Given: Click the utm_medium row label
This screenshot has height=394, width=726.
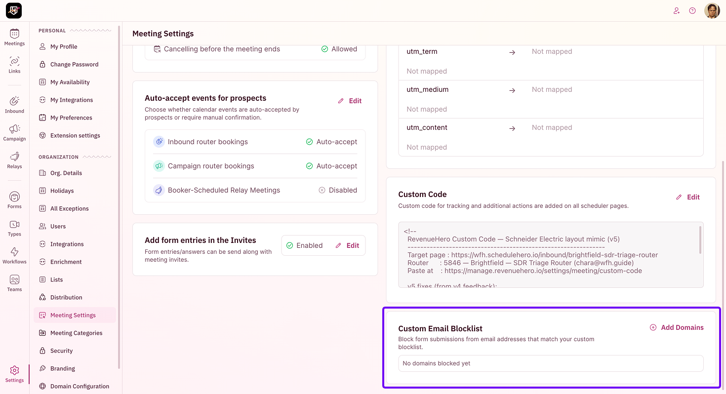Looking at the screenshot, I should (x=428, y=89).
